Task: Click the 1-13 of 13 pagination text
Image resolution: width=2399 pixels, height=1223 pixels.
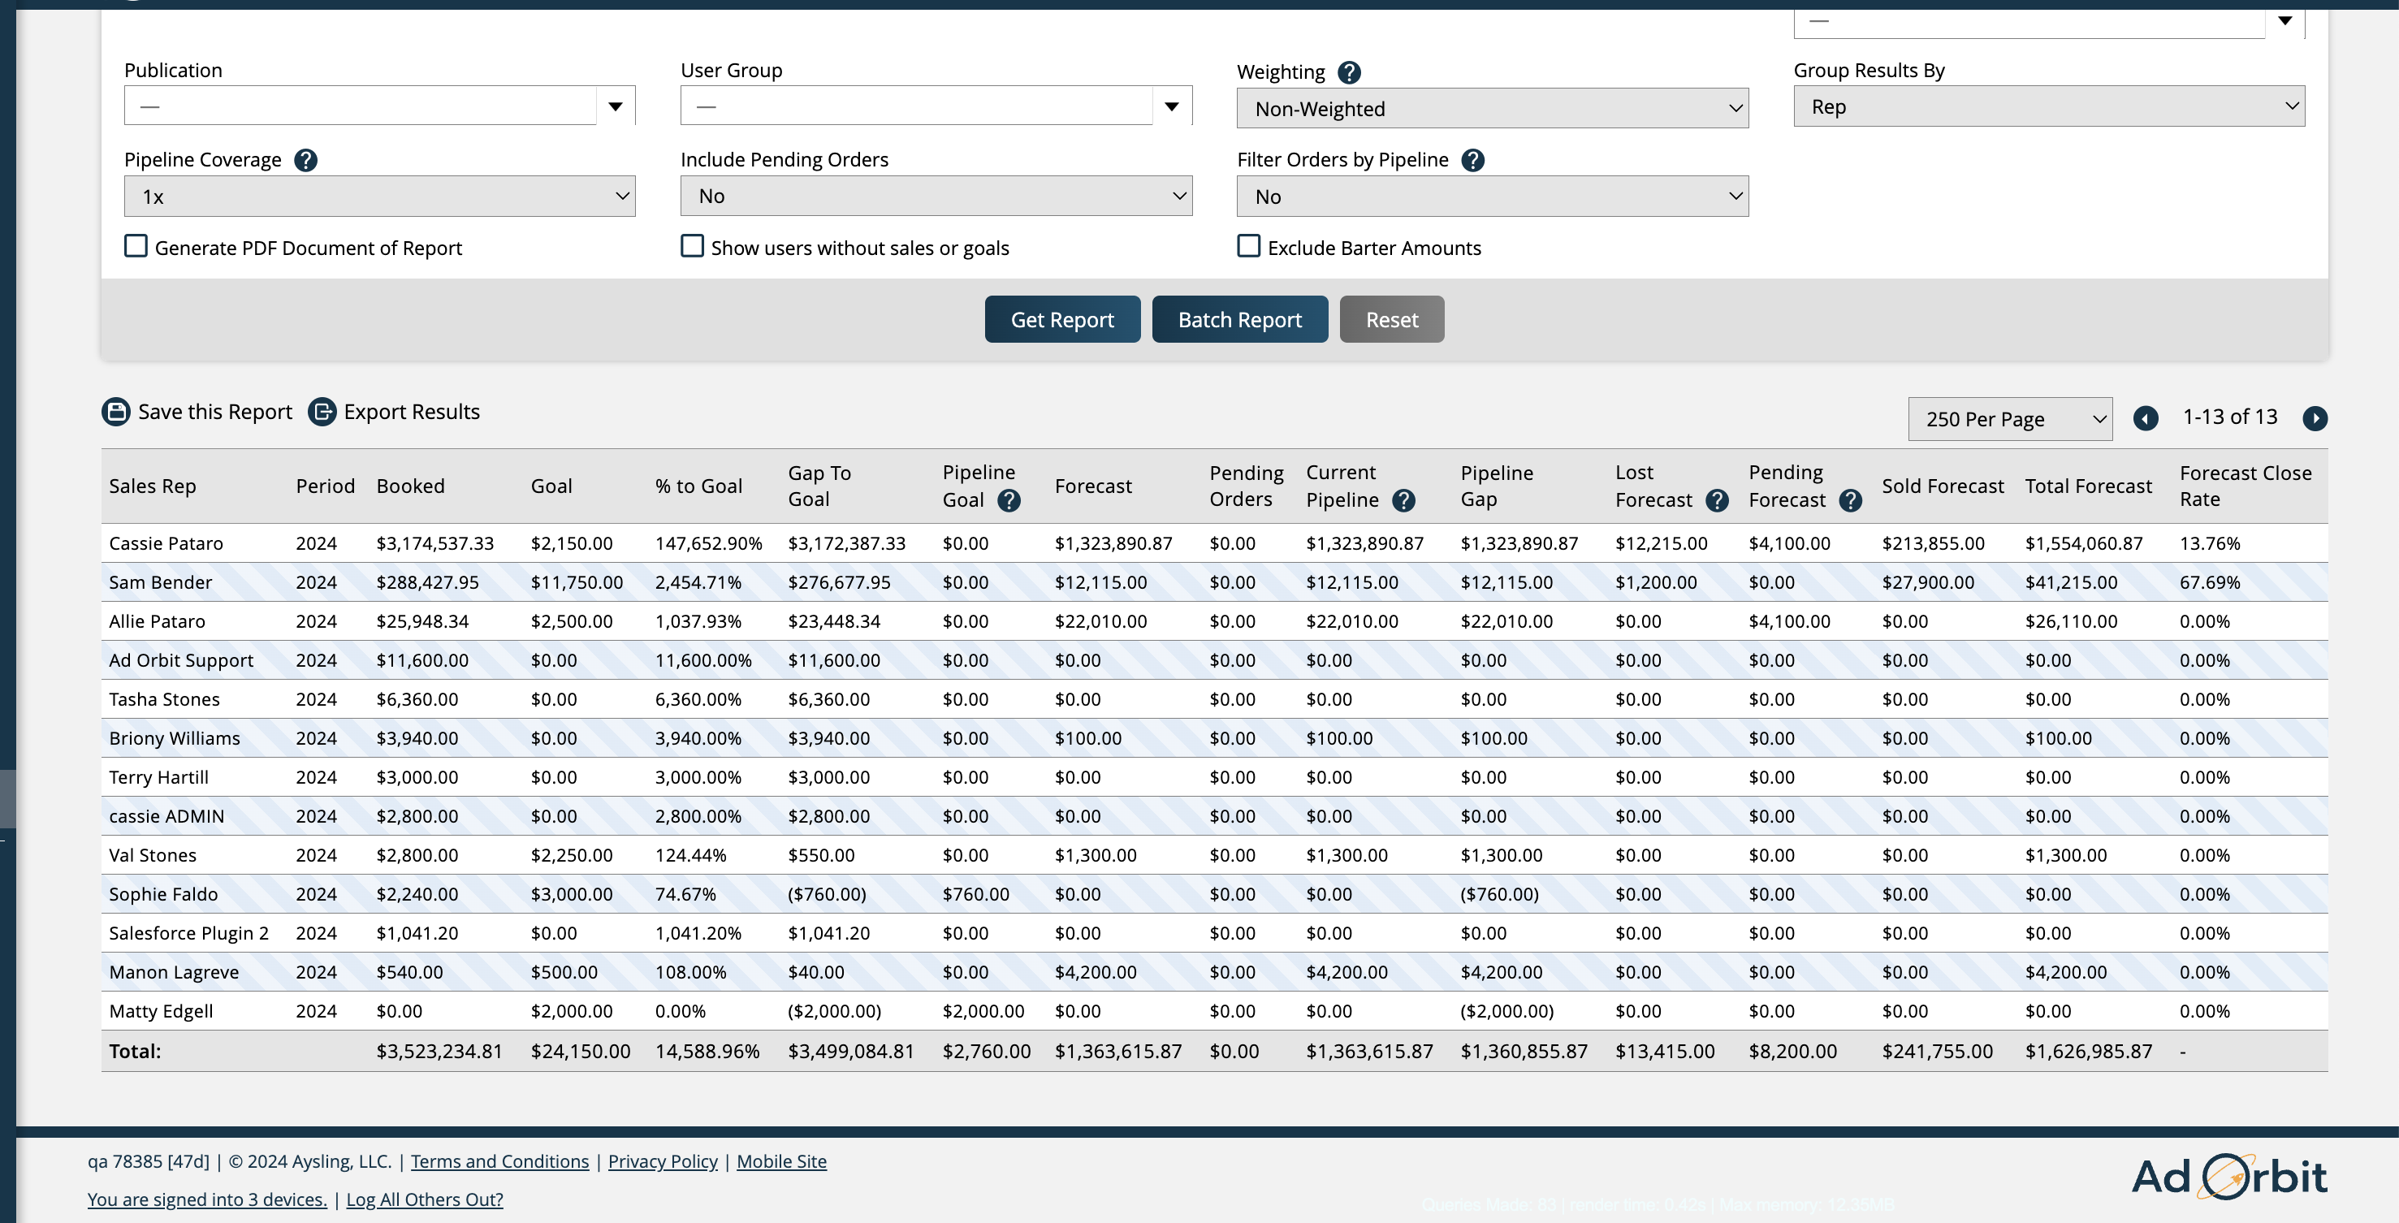Action: click(2229, 417)
